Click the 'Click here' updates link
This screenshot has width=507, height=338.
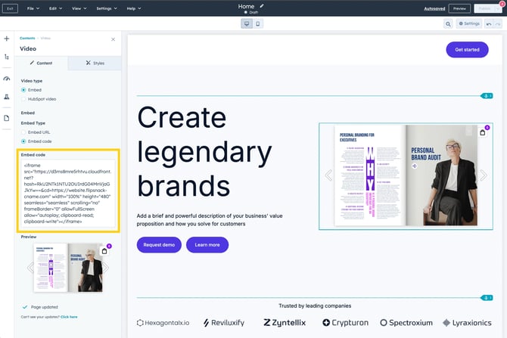click(x=69, y=317)
